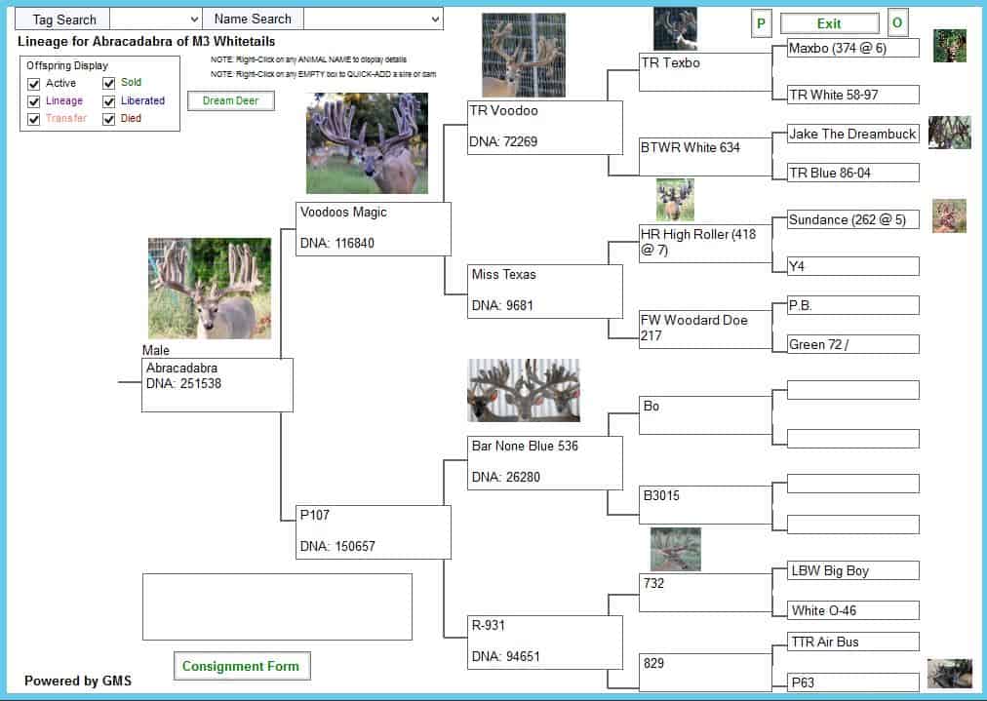Open the Name Search dropdown list
987x701 pixels.
(434, 19)
